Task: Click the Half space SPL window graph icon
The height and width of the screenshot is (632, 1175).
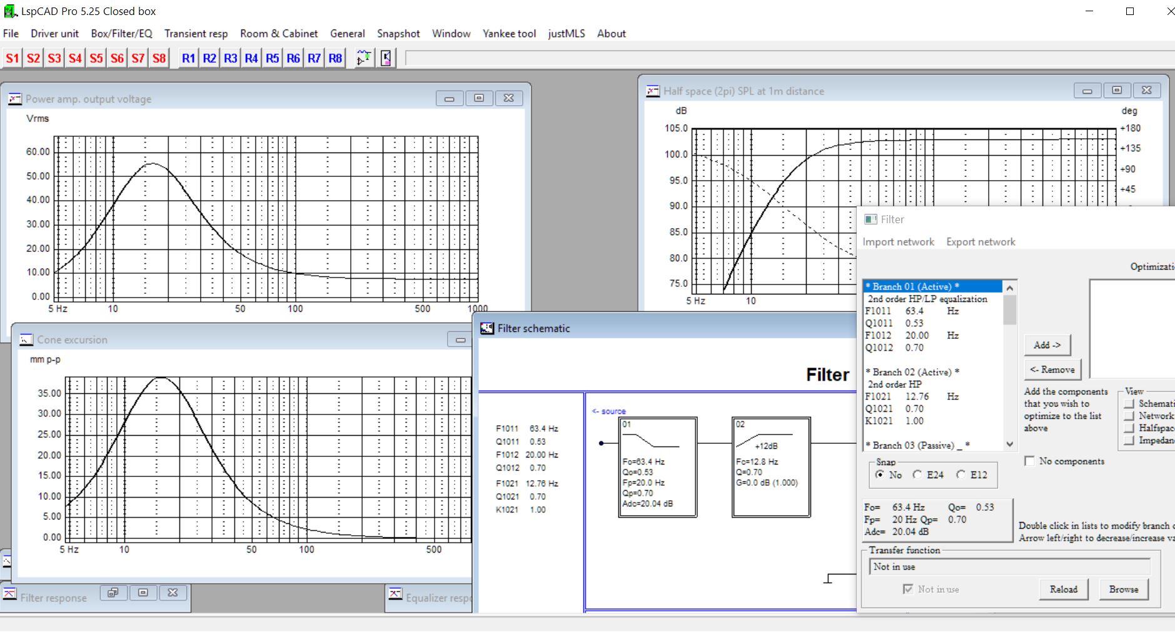Action: click(653, 91)
